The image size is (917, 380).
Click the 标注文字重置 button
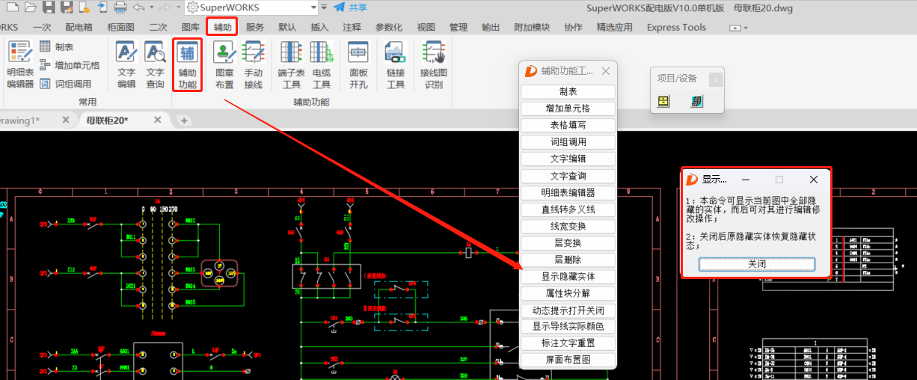(x=568, y=343)
